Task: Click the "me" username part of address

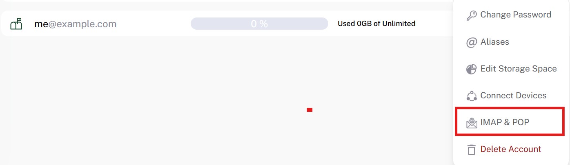Action: click(41, 24)
